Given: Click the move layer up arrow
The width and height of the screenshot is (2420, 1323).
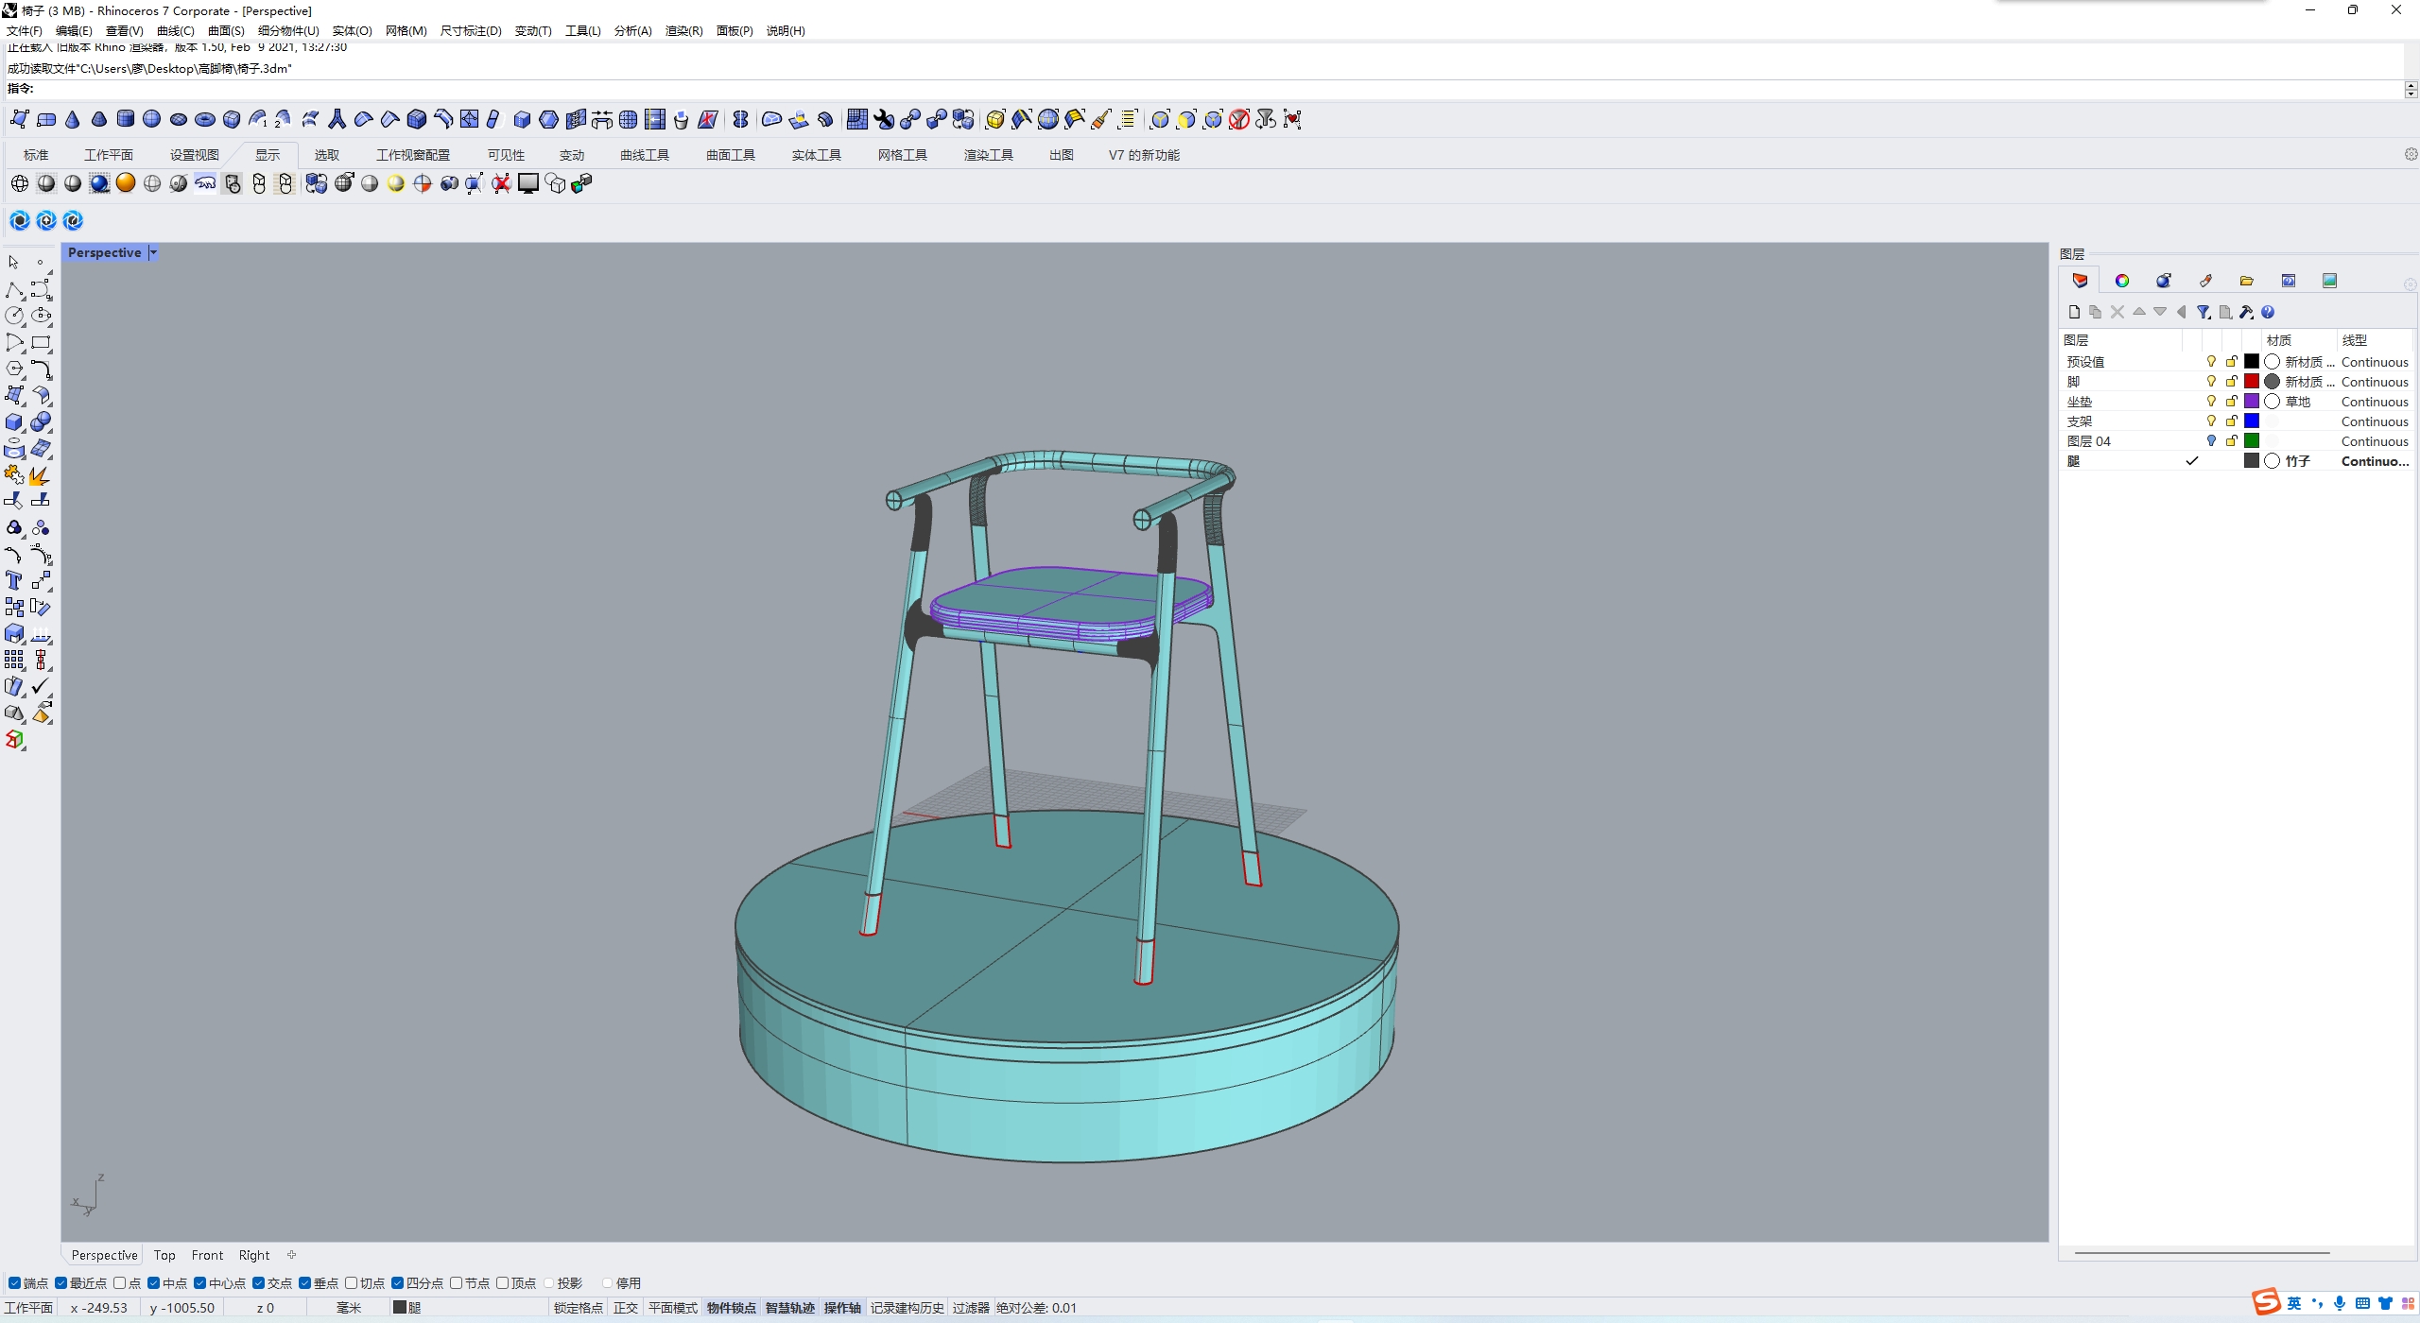Looking at the screenshot, I should point(2139,312).
